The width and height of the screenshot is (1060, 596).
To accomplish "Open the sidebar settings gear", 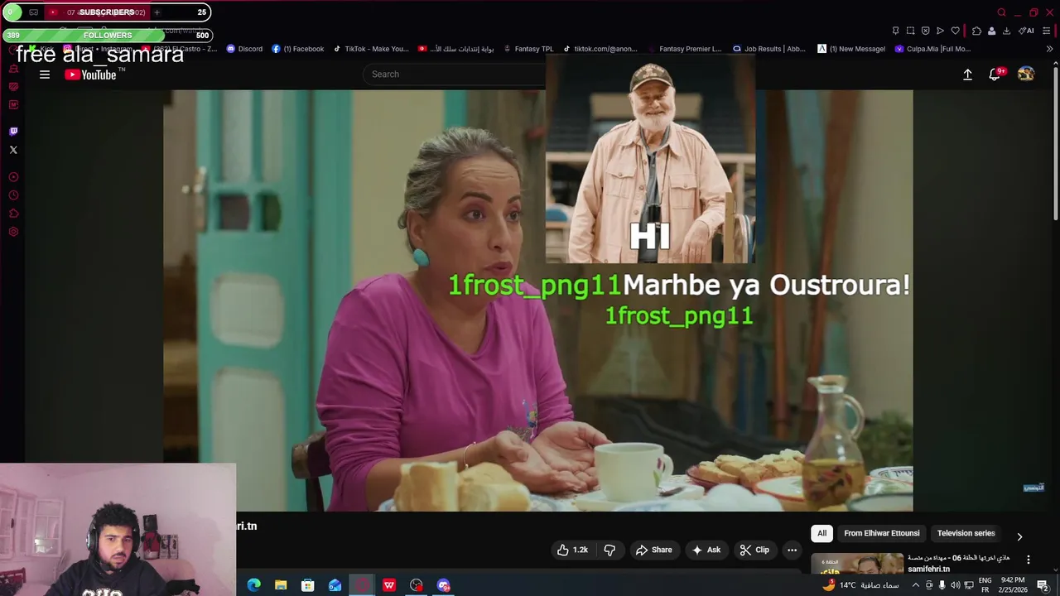I will coord(13,232).
